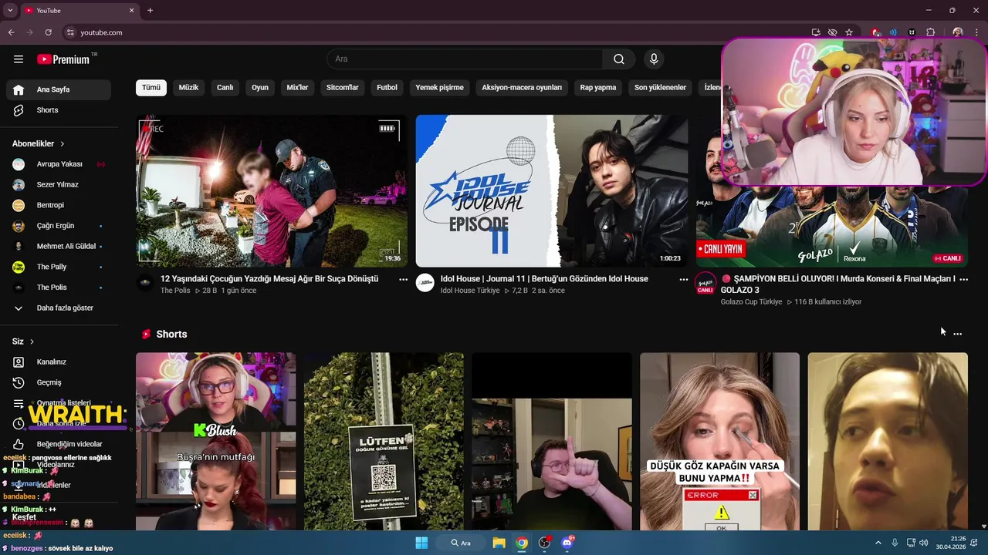Bookmark this page with star icon

tap(849, 32)
